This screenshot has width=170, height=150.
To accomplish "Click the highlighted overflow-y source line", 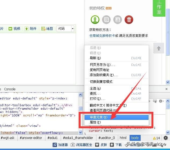I will [x=39, y=133].
